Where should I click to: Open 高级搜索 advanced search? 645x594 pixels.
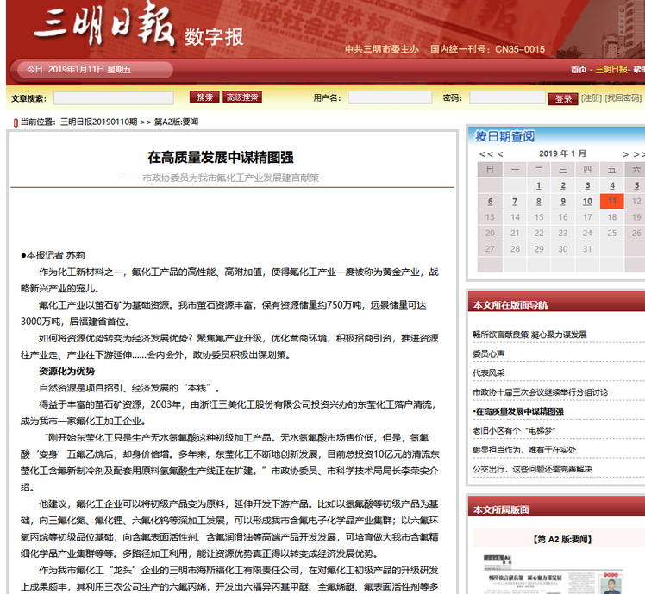242,97
